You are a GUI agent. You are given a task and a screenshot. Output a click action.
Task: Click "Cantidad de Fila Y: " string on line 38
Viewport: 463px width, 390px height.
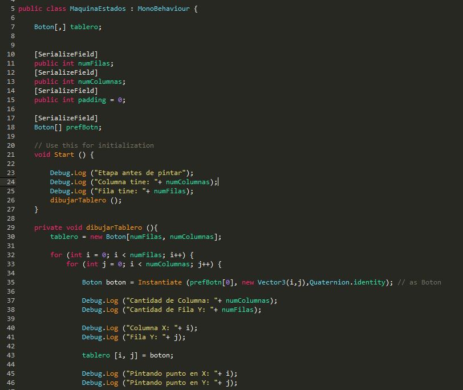coord(170,310)
